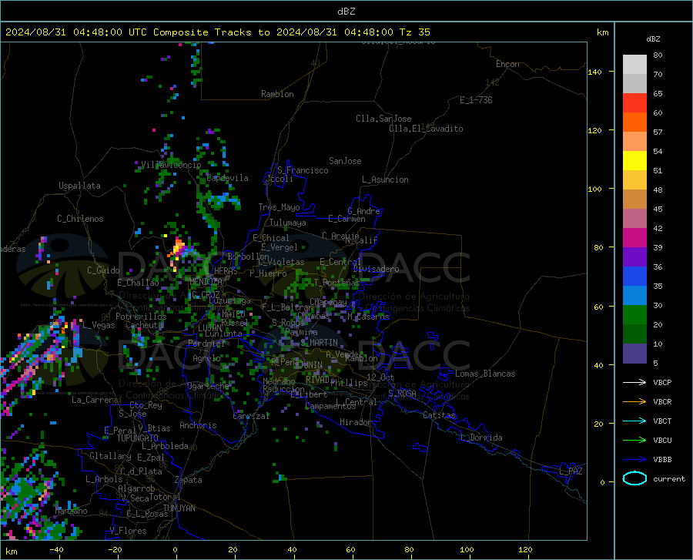693x560 pixels.
Task: Select the yellow 51 dBZ color swatch
Action: (634, 161)
